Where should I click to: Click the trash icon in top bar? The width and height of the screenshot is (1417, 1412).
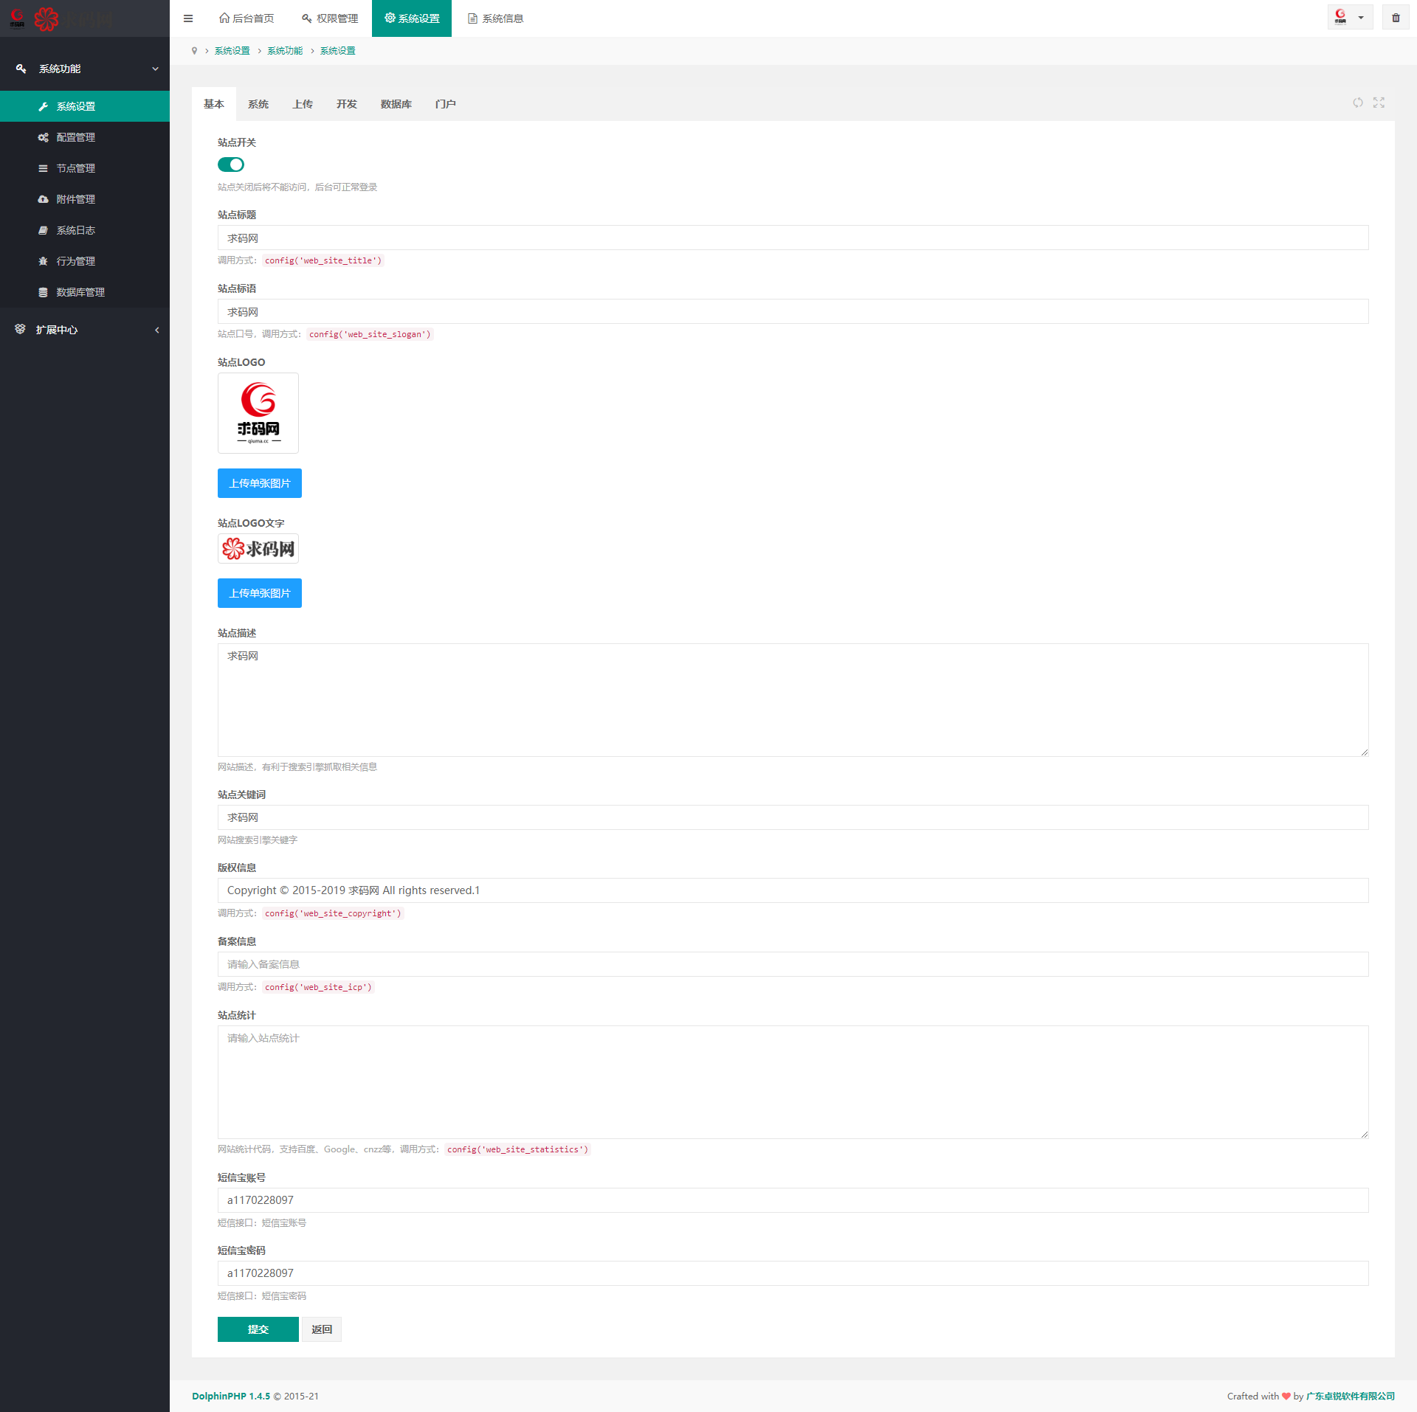(x=1396, y=18)
